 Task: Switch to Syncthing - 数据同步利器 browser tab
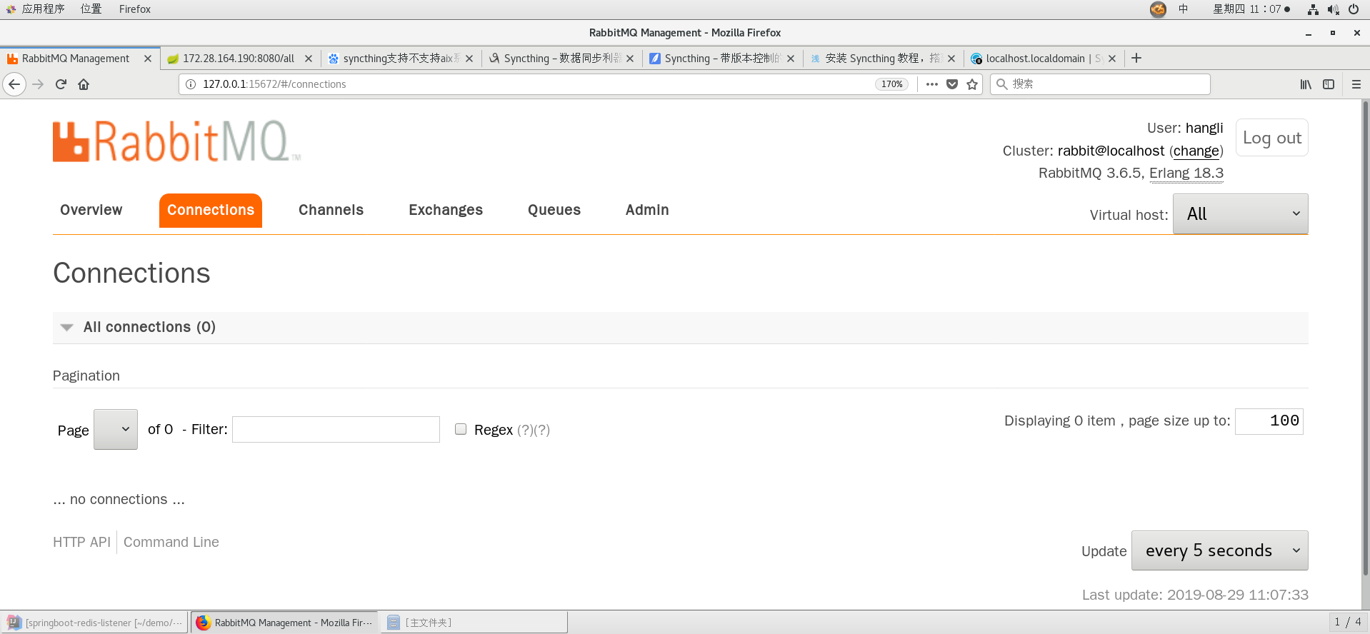[561, 59]
